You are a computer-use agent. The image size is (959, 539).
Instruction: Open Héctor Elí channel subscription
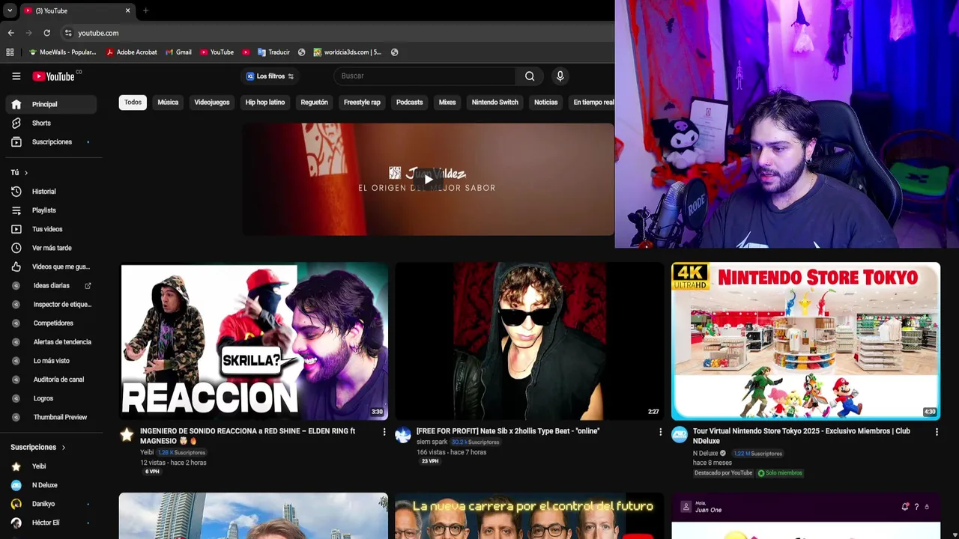click(51, 523)
